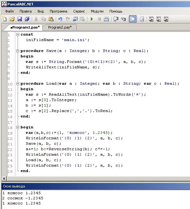Click the toolbar icon labeled R
The height and width of the screenshot is (209, 190).
pos(166,19)
